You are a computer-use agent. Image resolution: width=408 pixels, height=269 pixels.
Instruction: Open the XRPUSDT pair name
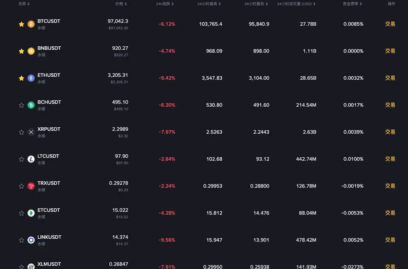[x=49, y=129]
